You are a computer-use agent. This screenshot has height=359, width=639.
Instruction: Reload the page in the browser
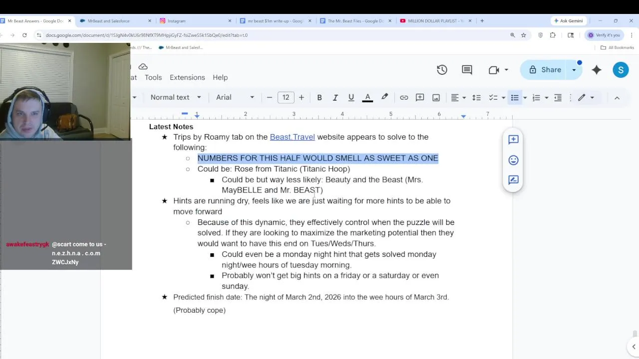pos(24,35)
